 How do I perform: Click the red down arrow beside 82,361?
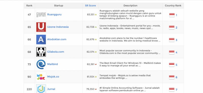coord(96,64)
